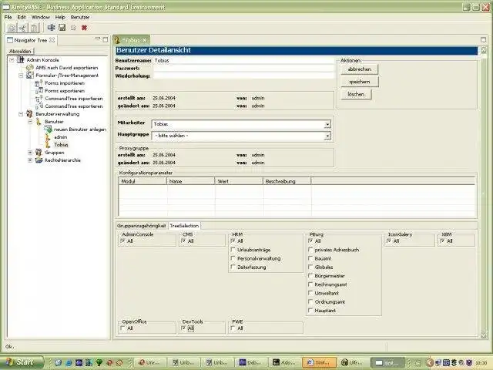Click the red X delete toolbar icon
The width and height of the screenshot is (493, 370).
[x=84, y=27]
